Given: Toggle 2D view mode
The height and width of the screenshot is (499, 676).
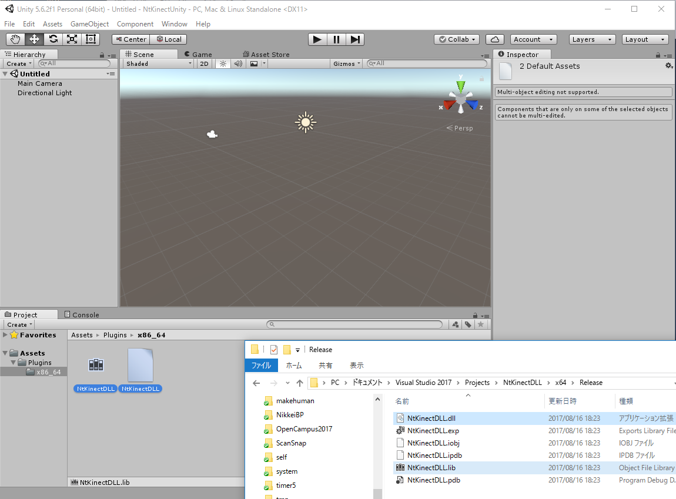Looking at the screenshot, I should click(204, 63).
